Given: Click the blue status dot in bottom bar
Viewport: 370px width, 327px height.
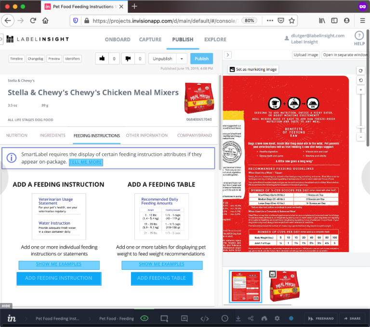Looking at the screenshot, I should click(x=291, y=318).
